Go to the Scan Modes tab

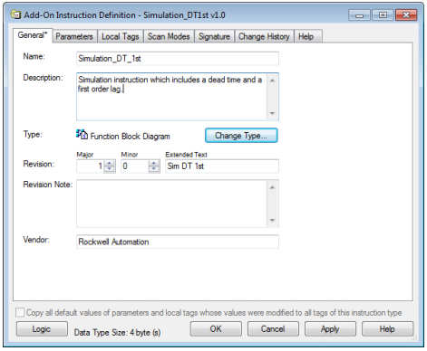point(169,36)
